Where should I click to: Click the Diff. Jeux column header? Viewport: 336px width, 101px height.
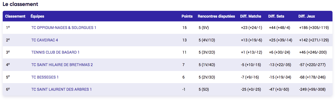[306, 16]
